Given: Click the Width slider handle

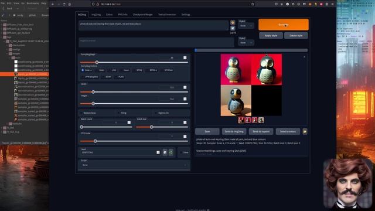Looking at the screenshot, I should point(93,92).
